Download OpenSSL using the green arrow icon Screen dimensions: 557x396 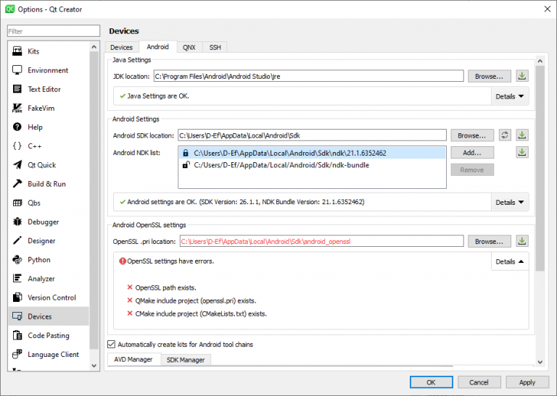[x=522, y=241]
